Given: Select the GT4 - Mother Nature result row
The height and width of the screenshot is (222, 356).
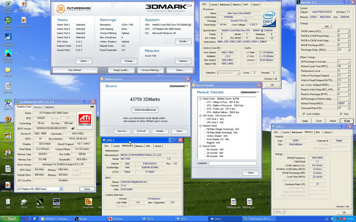Looking at the screenshot, I should click(222, 112).
